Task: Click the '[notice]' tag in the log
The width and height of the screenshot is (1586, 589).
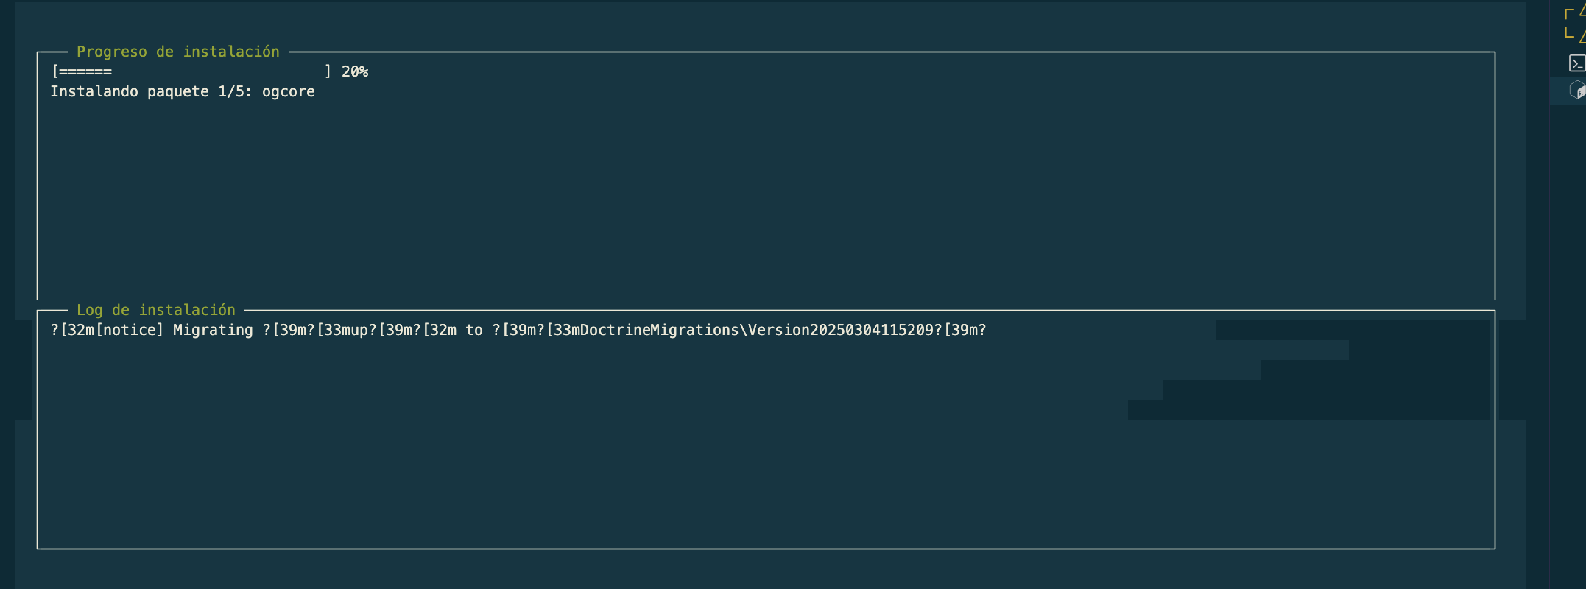Action: click(x=130, y=330)
